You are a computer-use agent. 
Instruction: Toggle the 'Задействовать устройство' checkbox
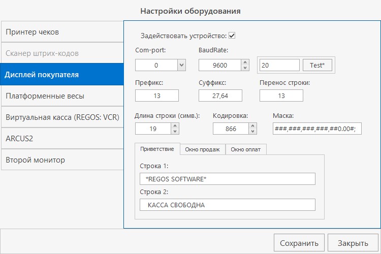[x=232, y=36]
